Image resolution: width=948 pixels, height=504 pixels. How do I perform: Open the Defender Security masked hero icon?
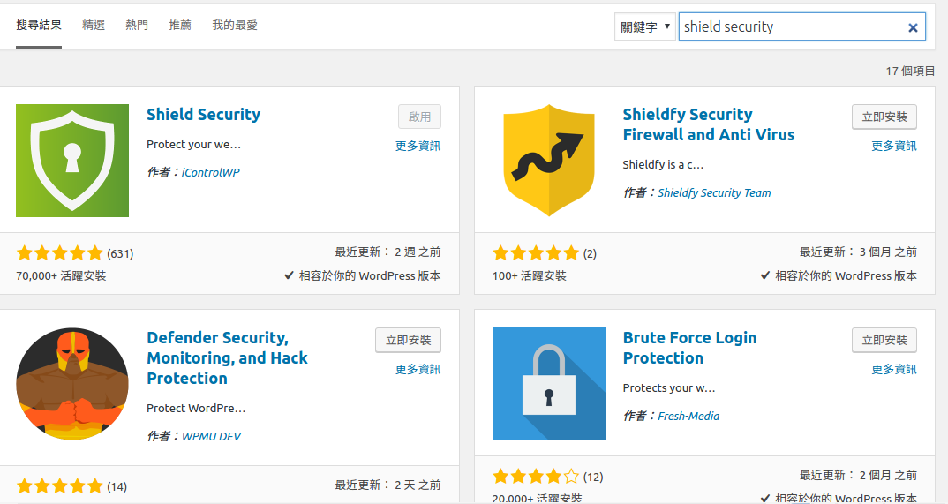(x=72, y=384)
